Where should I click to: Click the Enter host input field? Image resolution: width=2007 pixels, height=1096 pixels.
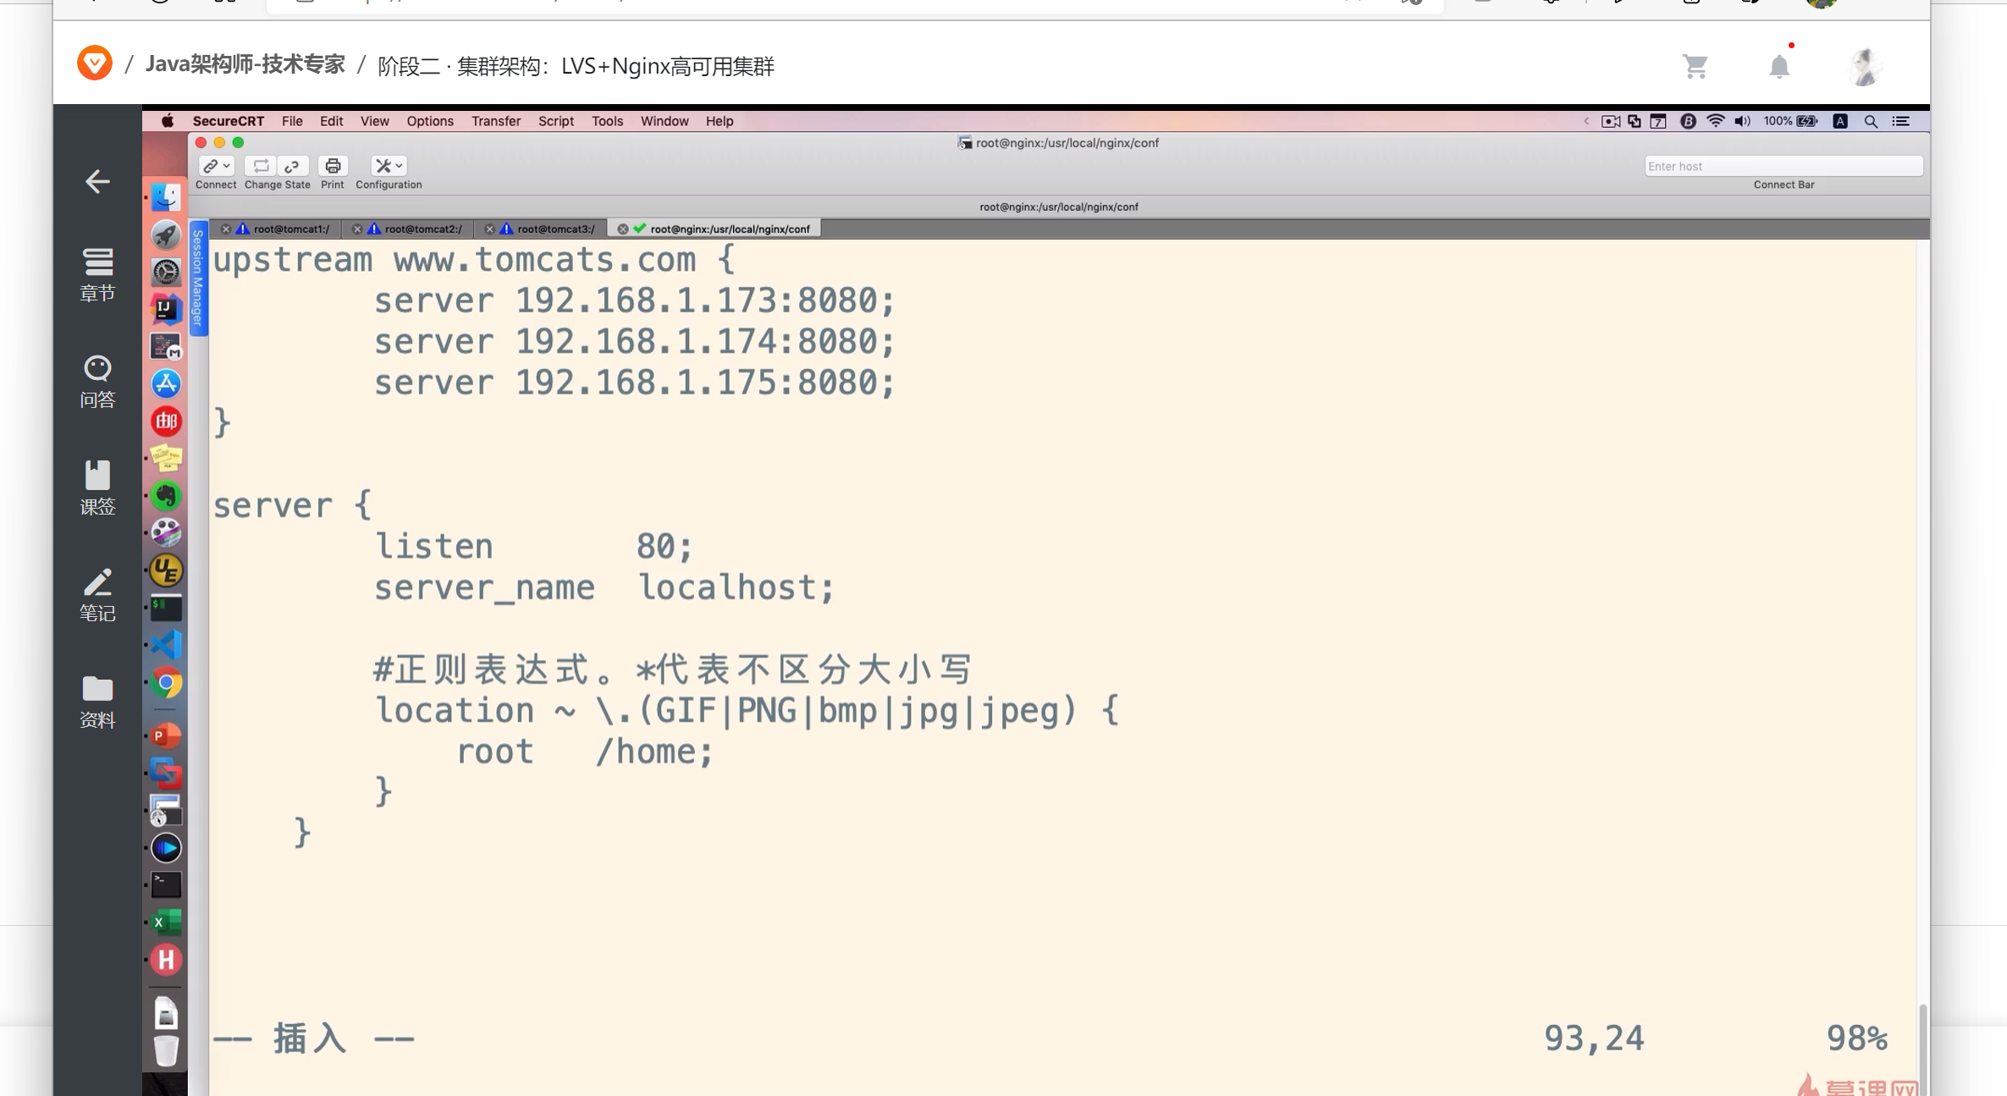(x=1783, y=166)
